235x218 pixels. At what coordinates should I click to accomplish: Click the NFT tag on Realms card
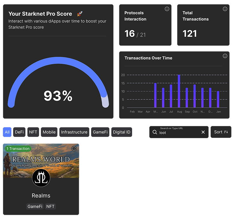50,207
